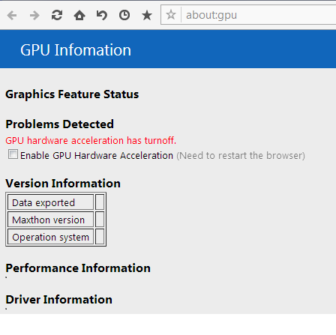Enable GPU Hardware Acceleration checkbox
Viewport: 336px width, 335px height.
(13, 154)
